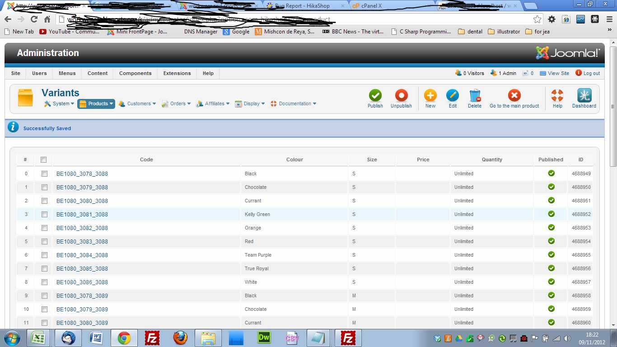Click the Edit pencil toolbar icon
The width and height of the screenshot is (617, 347).
click(x=453, y=96)
